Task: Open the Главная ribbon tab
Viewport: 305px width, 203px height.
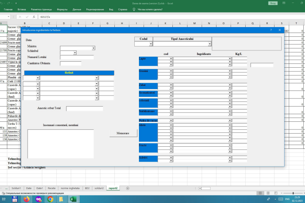Action: 8,9
